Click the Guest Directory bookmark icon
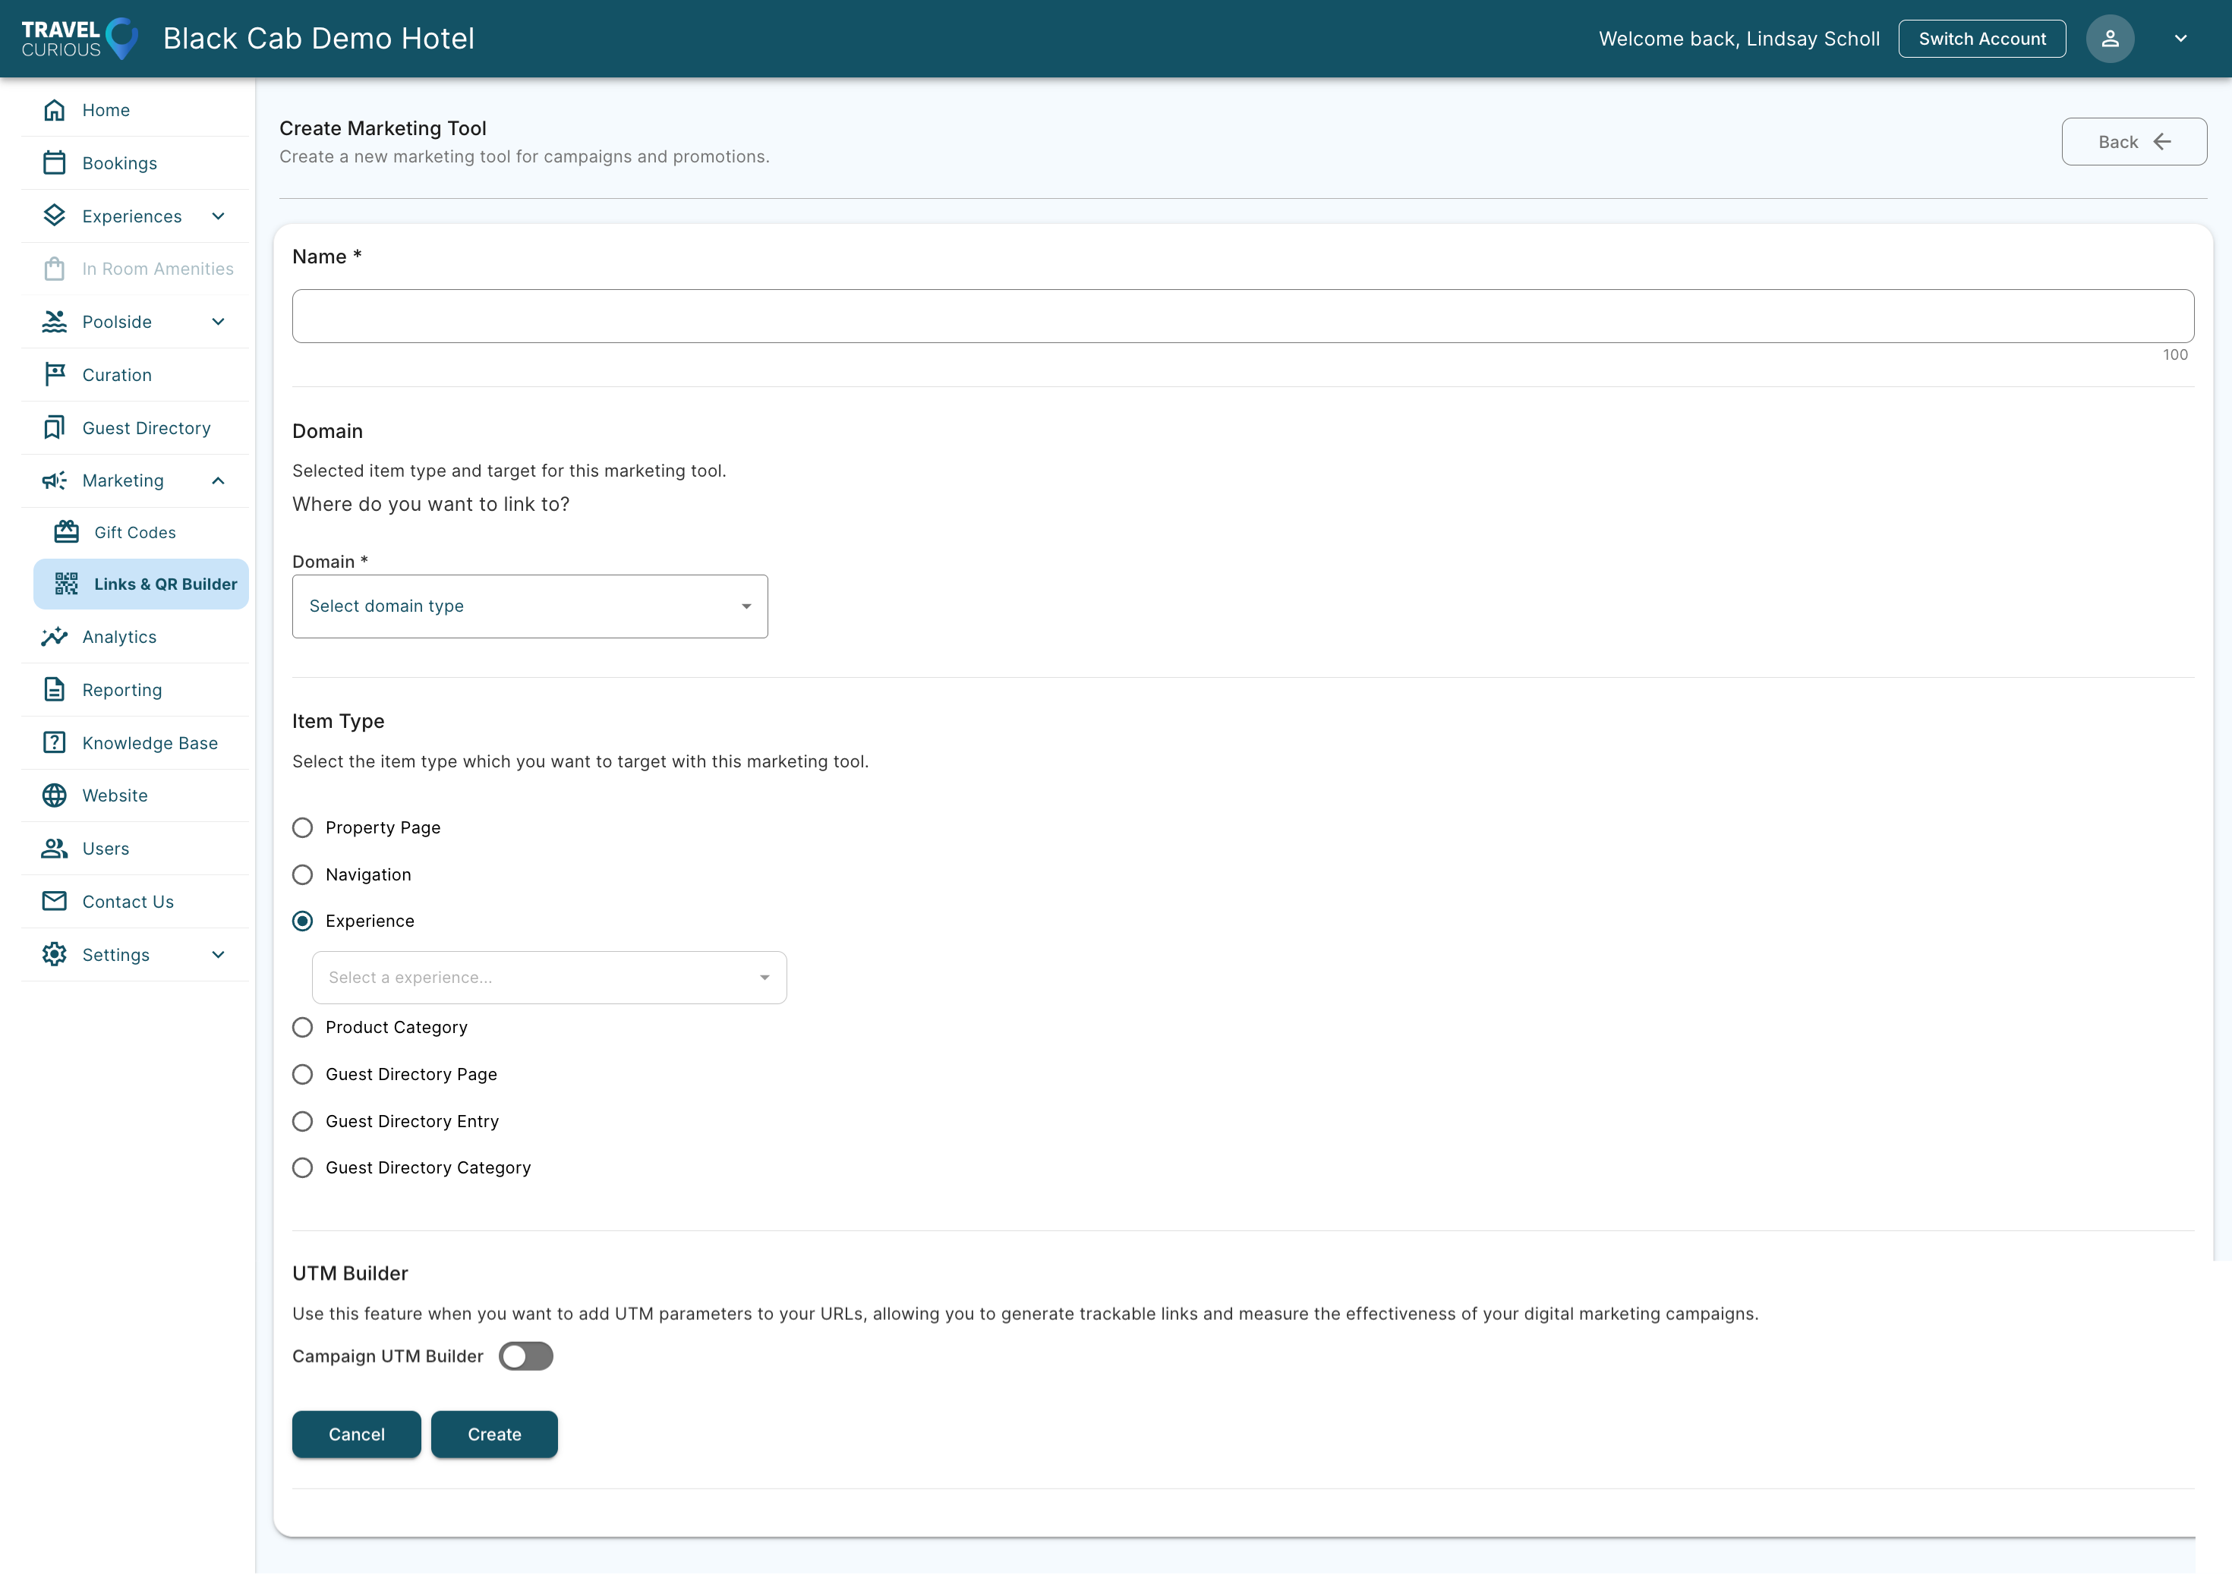This screenshot has width=2232, height=1575. coord(55,428)
